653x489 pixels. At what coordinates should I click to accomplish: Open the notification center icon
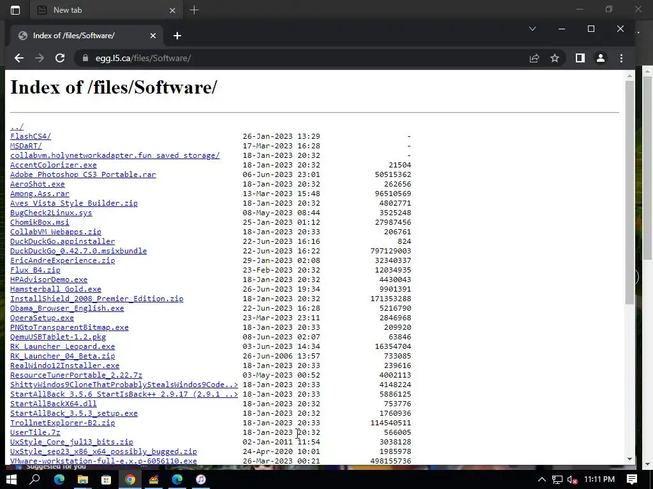pyautogui.click(x=632, y=479)
